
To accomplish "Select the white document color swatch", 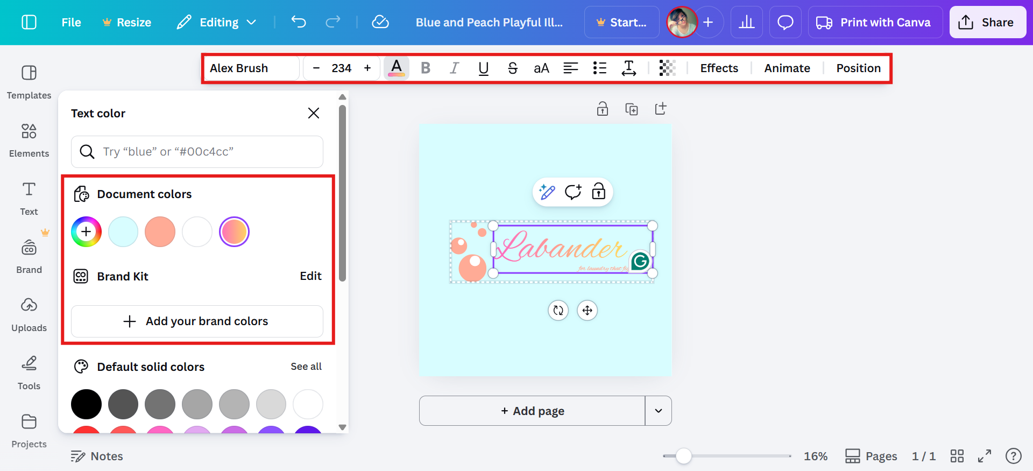I will (197, 232).
